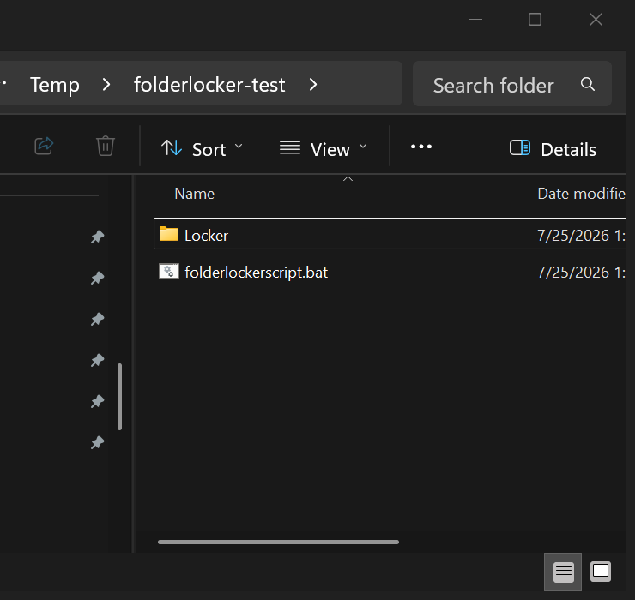Viewport: 635px width, 600px height.
Task: Click the horizontal scrollbar of file list
Action: [x=278, y=543]
